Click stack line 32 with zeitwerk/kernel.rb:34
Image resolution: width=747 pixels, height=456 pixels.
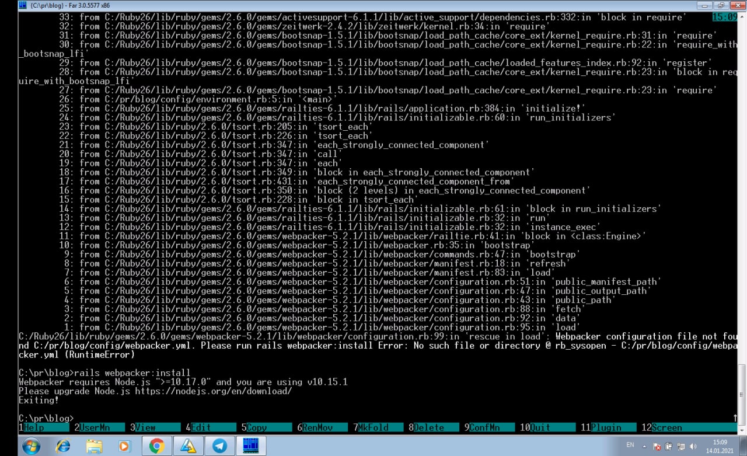tap(304, 26)
